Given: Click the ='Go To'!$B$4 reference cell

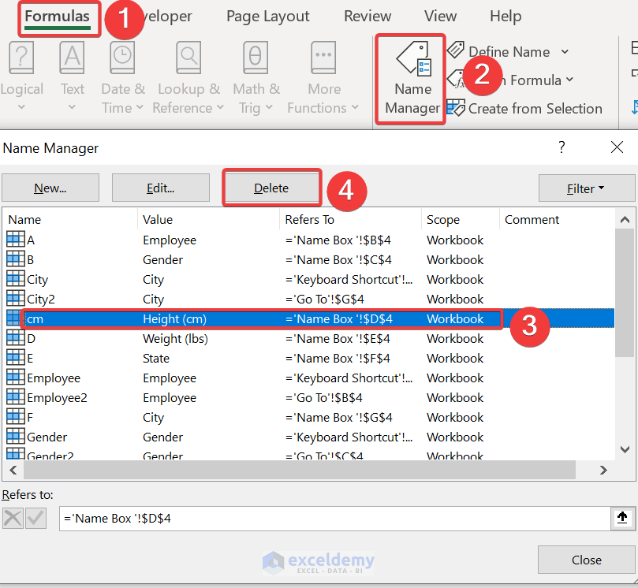Looking at the screenshot, I should pos(323,398).
